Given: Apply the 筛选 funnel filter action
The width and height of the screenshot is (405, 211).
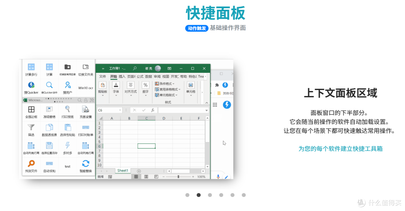Looking at the screenshot, I should tap(31, 130).
